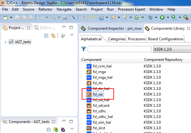
Task: Open dropdown next to build configuration icon
Action: click(47, 18)
